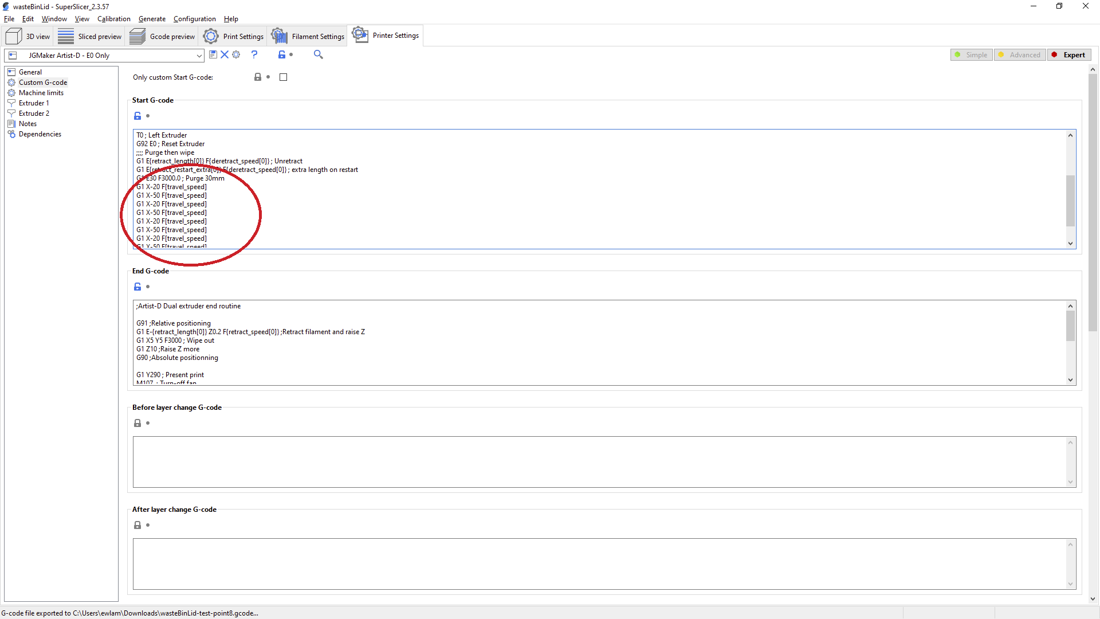Click inside the Before layer change G-code field
The image size is (1100, 619).
tap(596, 461)
